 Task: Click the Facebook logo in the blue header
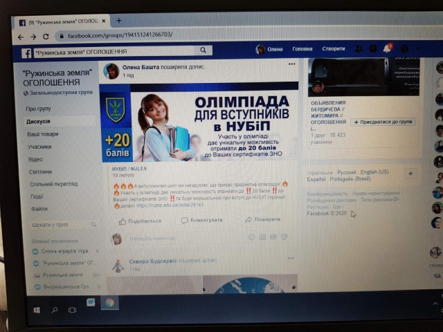[26, 53]
